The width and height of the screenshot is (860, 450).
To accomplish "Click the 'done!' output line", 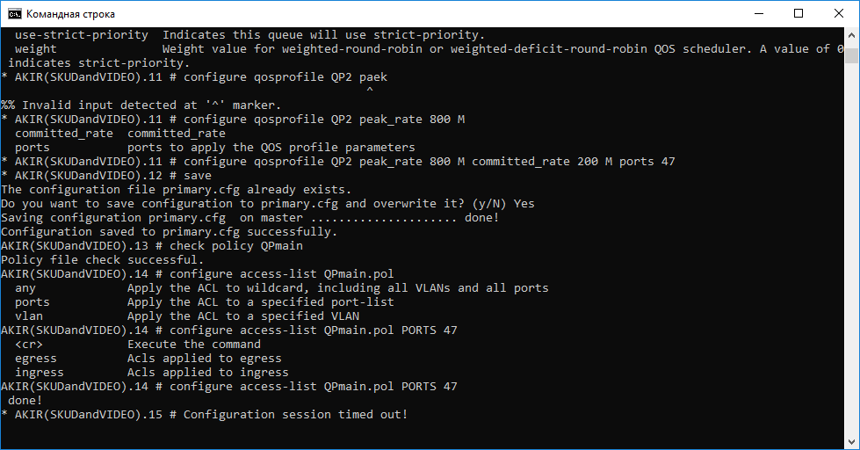I will [25, 401].
